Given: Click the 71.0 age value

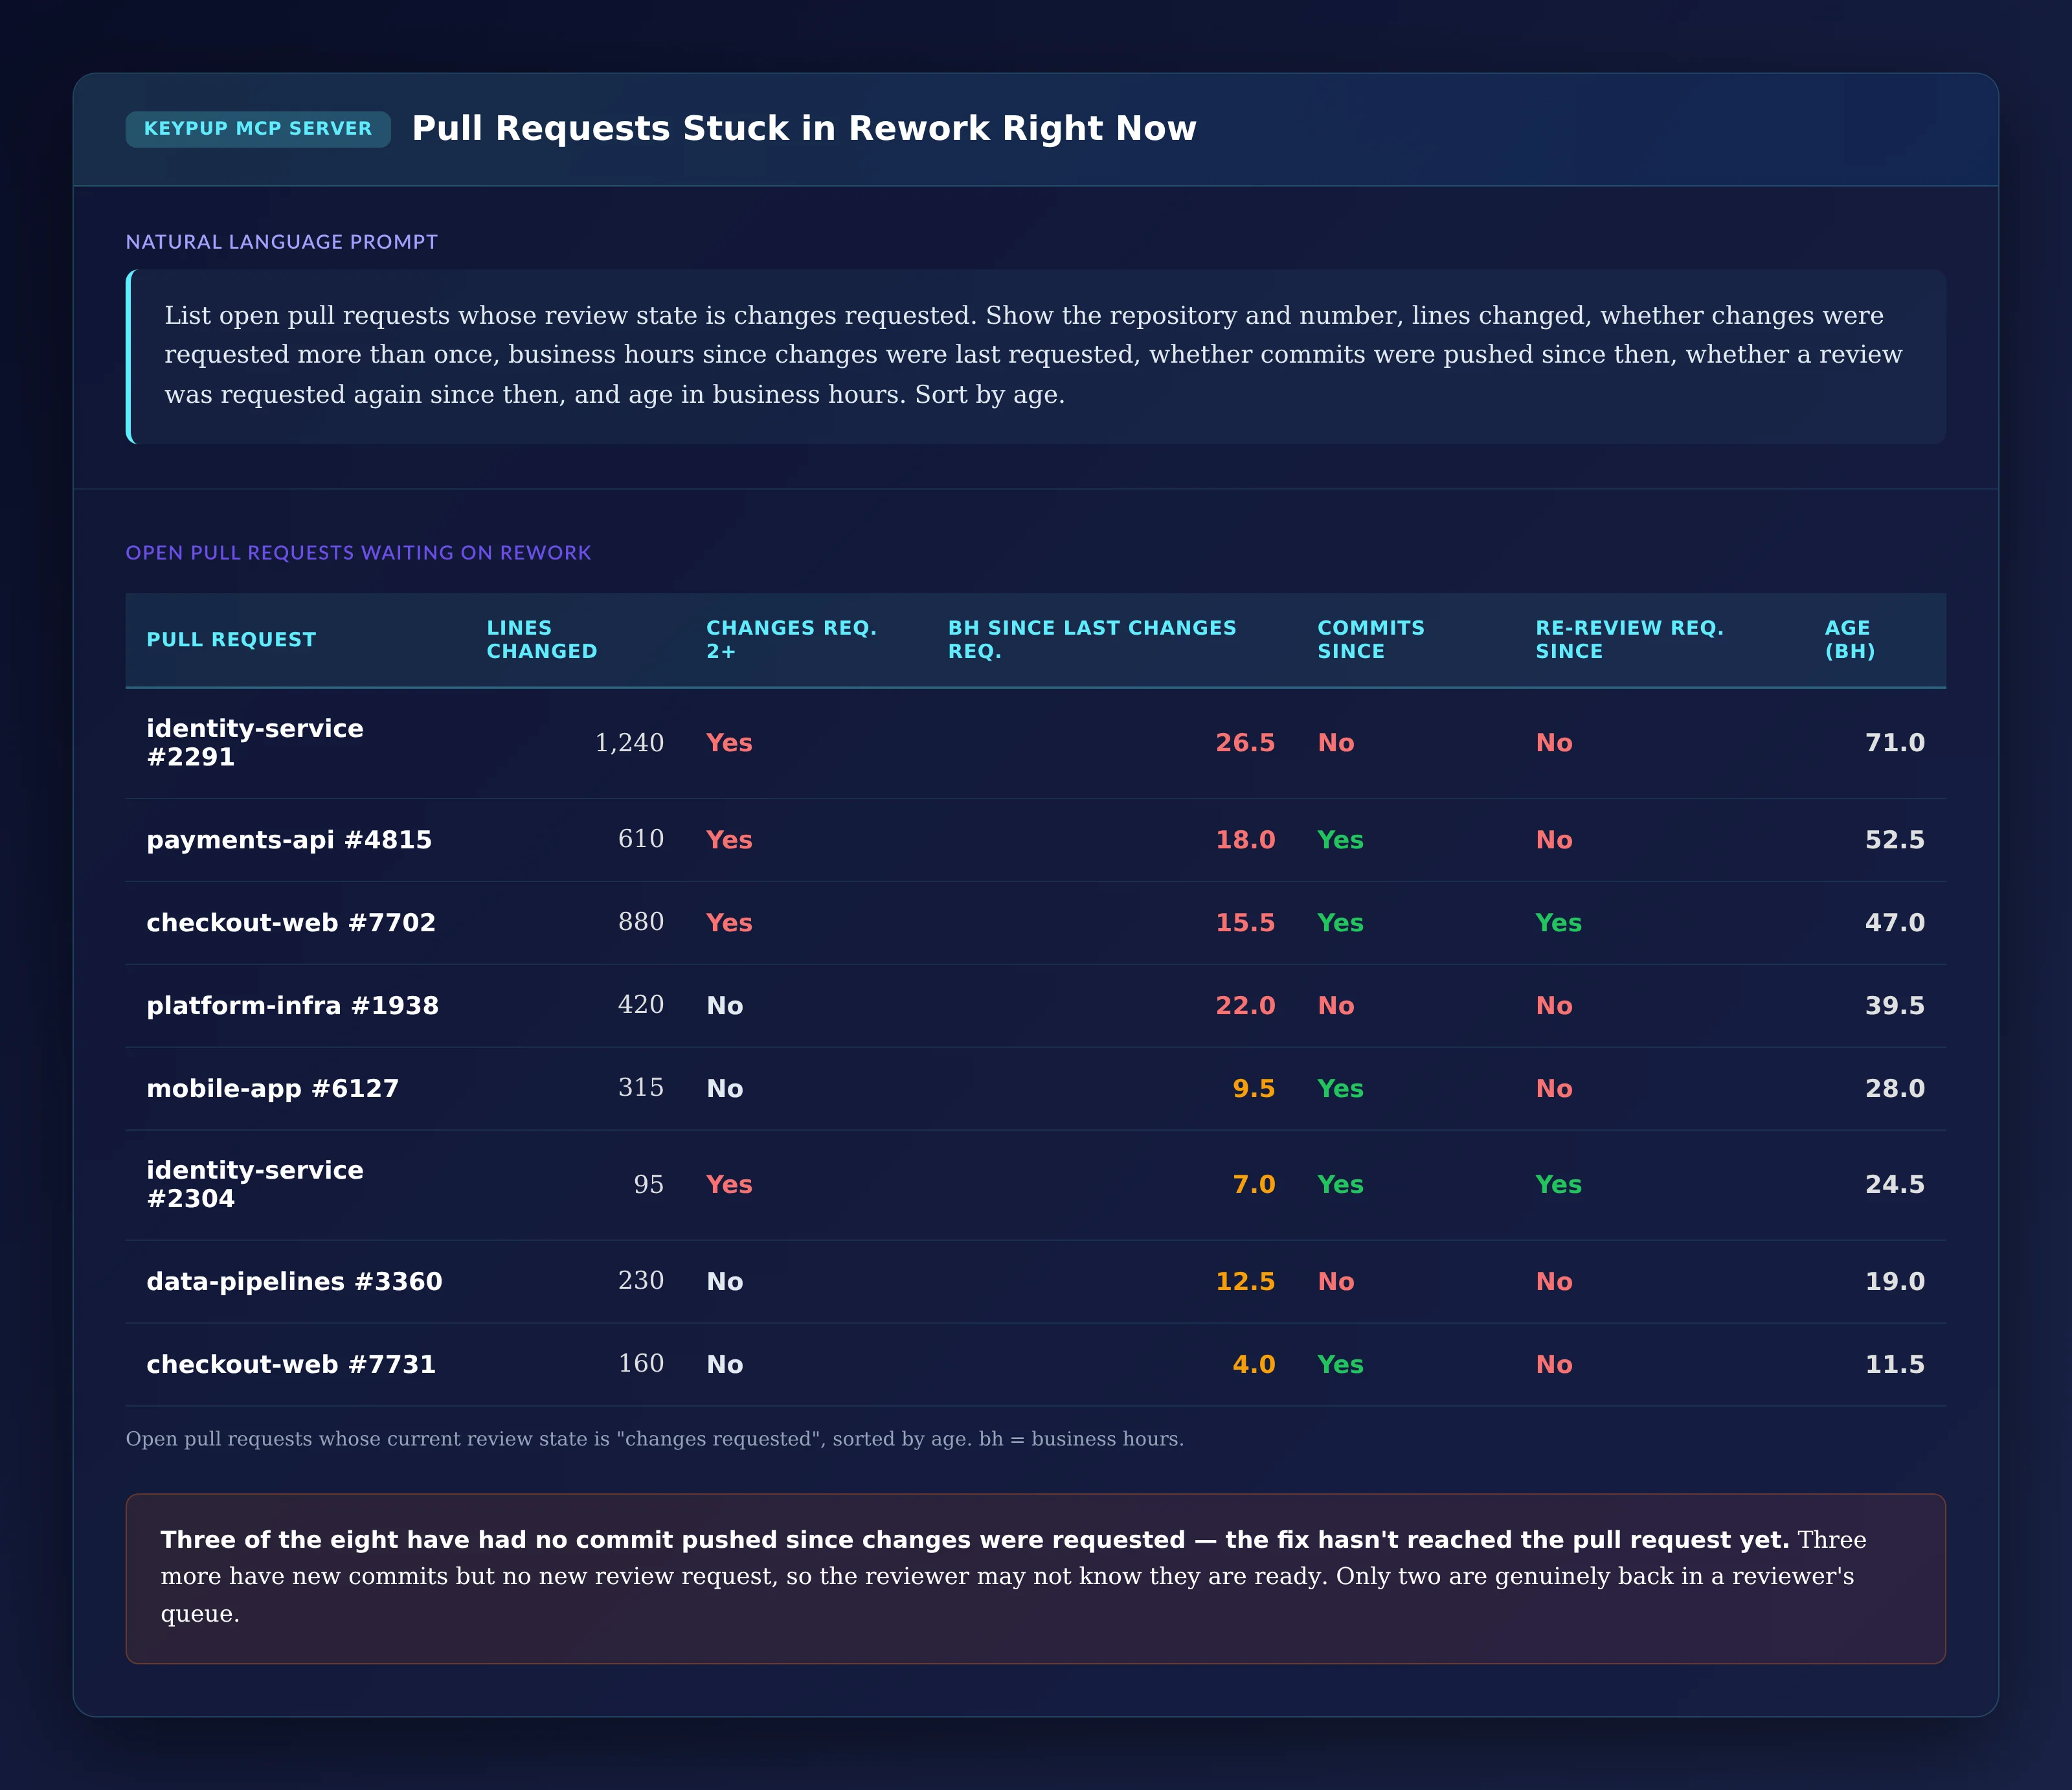Looking at the screenshot, I should (1895, 743).
